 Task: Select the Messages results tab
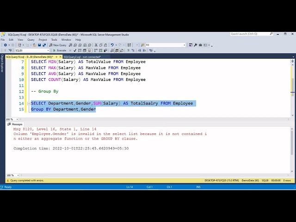[15, 124]
